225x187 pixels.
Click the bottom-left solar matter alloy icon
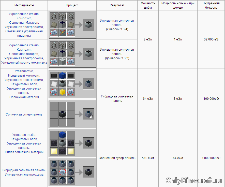(54, 152)
